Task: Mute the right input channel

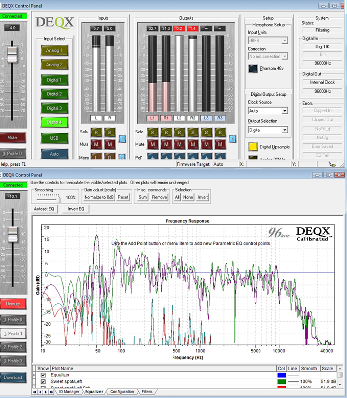Action: tap(110, 144)
